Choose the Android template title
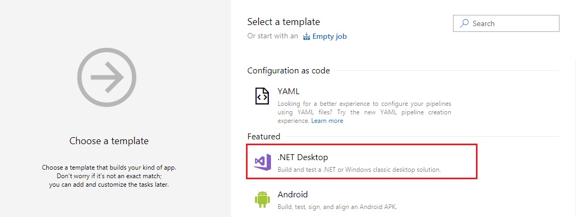The image size is (576, 217). (293, 194)
